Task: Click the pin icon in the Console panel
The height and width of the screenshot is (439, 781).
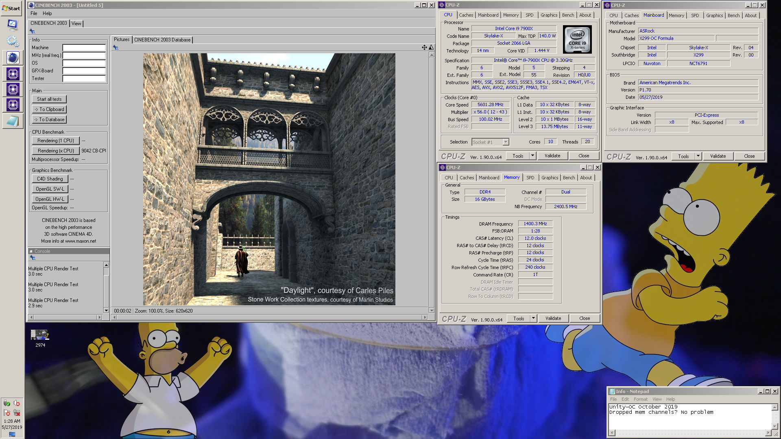Action: [x=32, y=258]
